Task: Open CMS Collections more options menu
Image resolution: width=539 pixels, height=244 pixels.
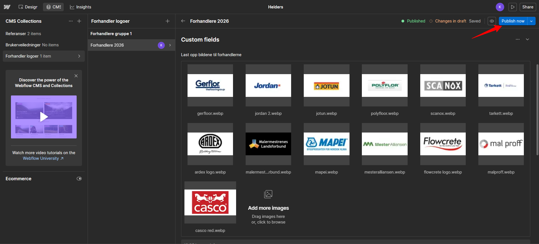Action: pos(71,21)
